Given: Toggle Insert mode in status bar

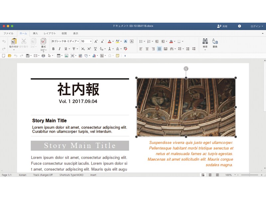Looking at the screenshot, I should point(93,175).
